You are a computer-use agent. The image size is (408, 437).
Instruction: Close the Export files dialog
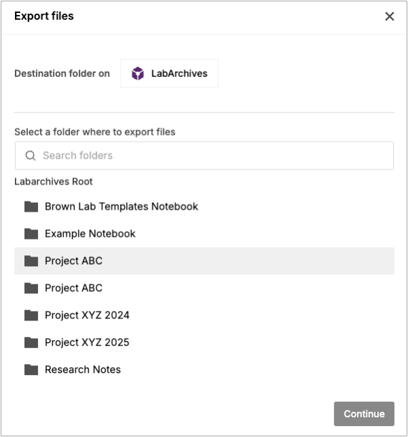click(390, 16)
